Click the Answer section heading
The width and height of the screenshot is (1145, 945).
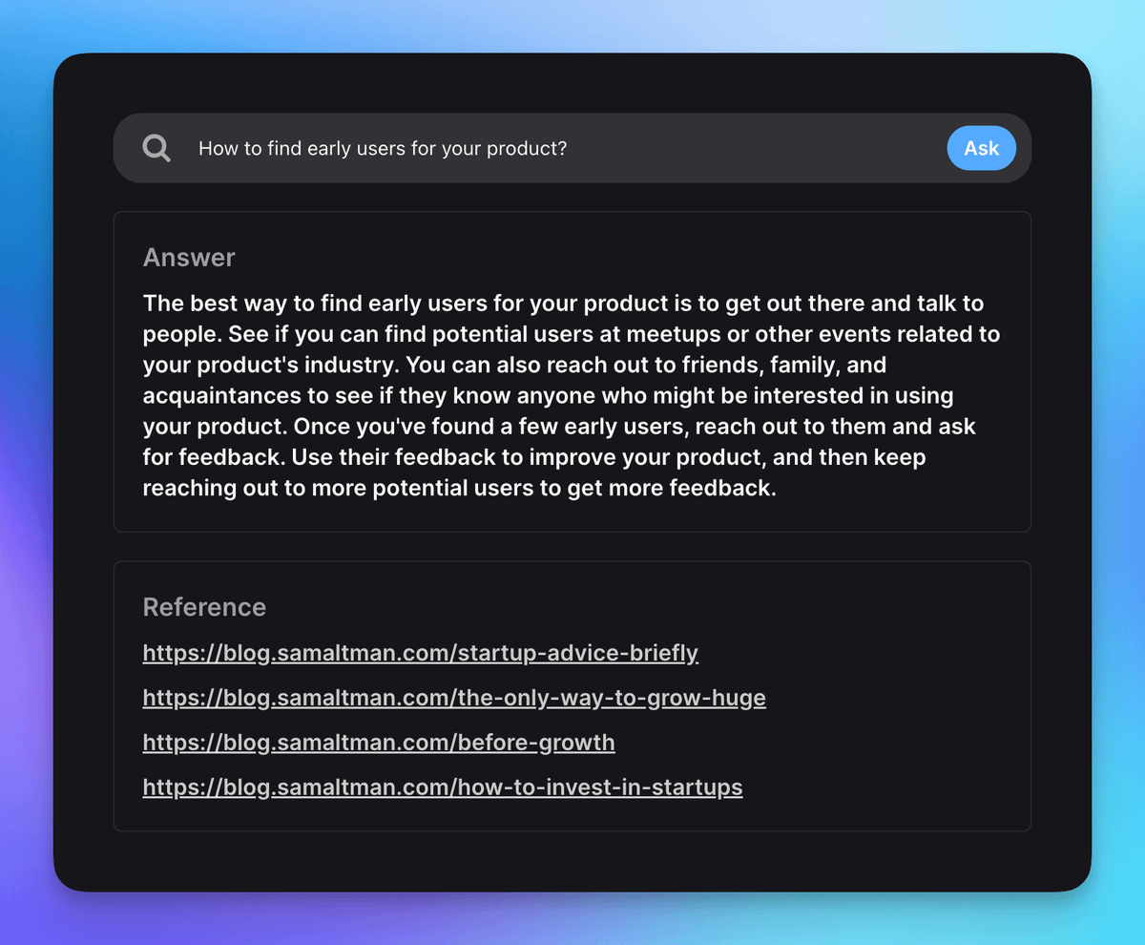pyautogui.click(x=189, y=258)
